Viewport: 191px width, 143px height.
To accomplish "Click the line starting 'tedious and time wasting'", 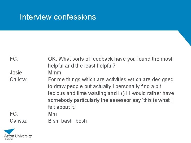I will coord(111,93).
